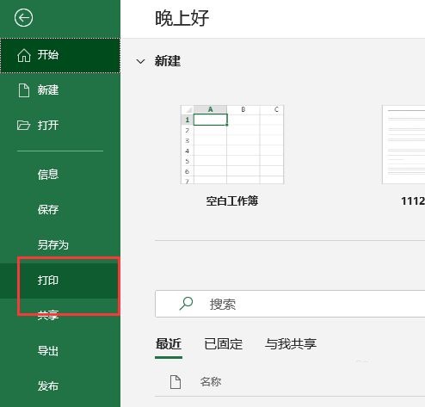
Task: Click the 打开 folder icon
Action: pyautogui.click(x=23, y=125)
